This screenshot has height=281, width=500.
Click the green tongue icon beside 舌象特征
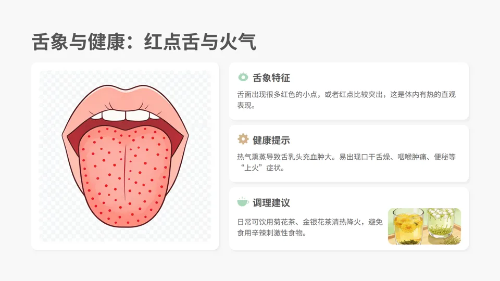coord(243,77)
